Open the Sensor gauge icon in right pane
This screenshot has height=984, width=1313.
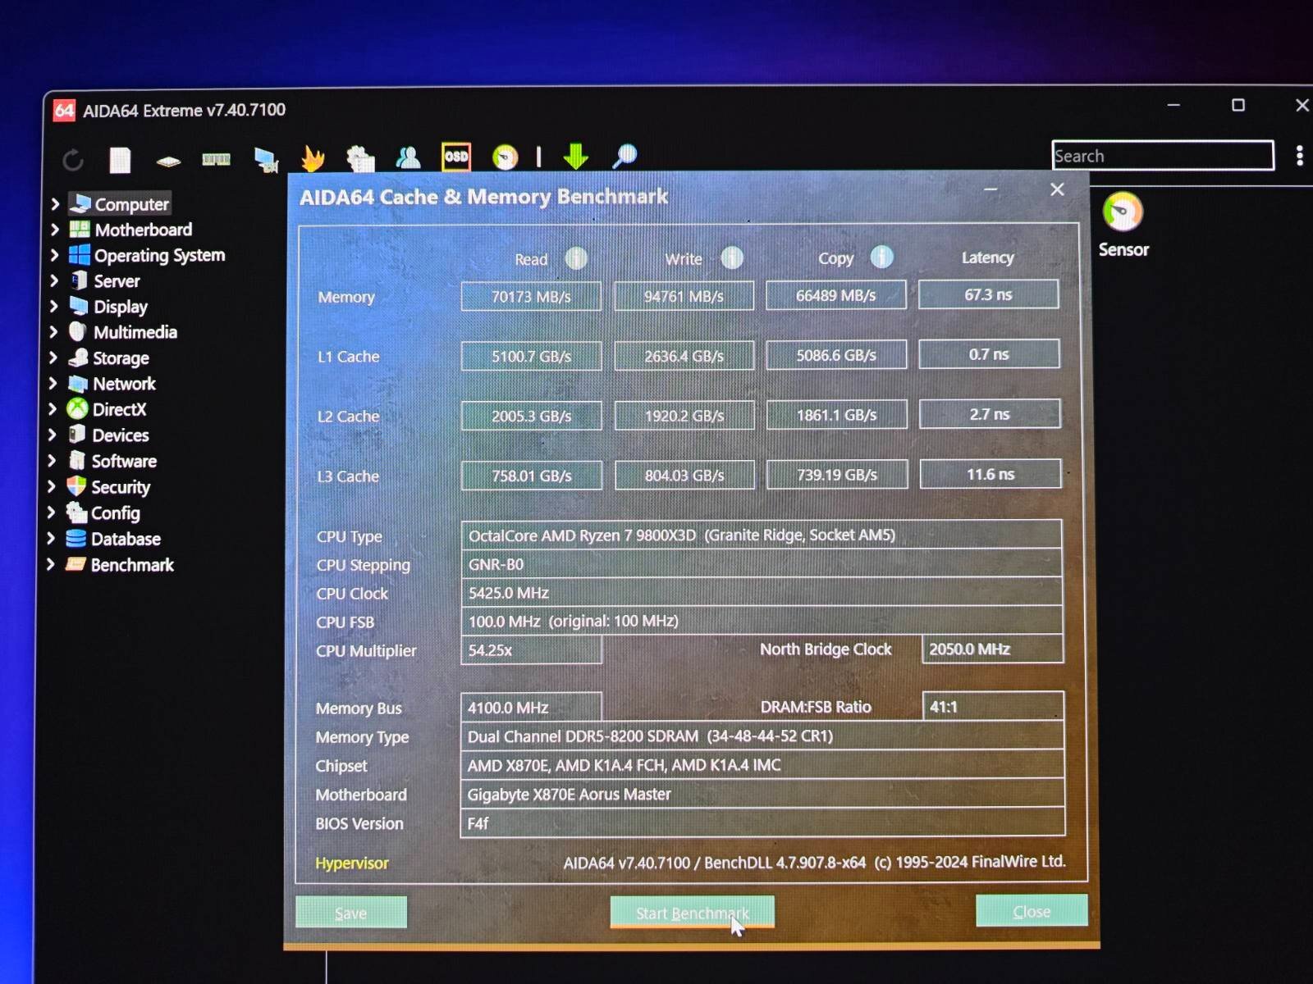1123,212
